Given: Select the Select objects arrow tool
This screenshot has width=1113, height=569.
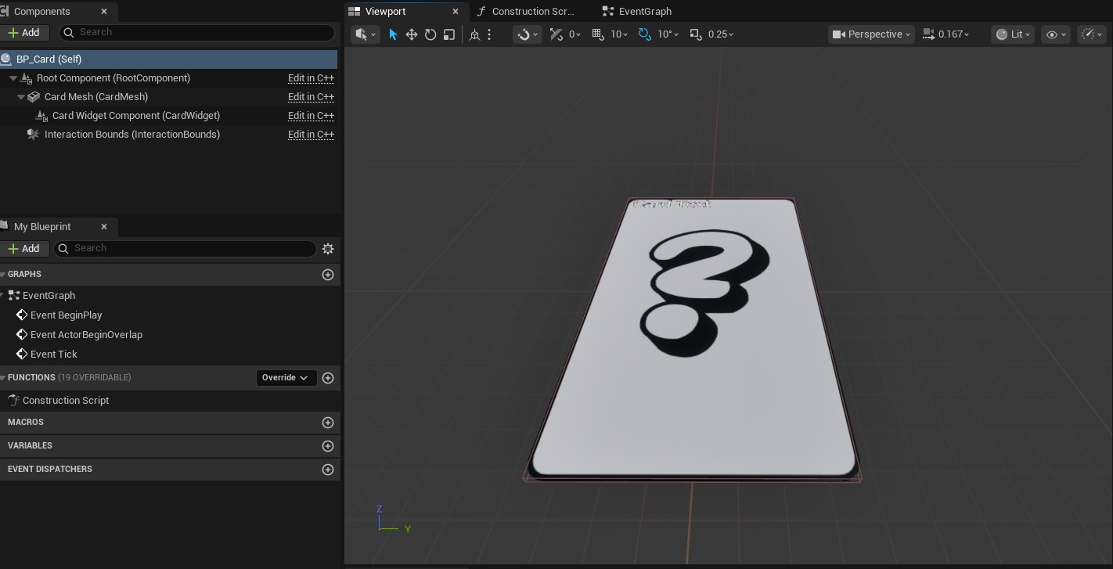Looking at the screenshot, I should (393, 34).
